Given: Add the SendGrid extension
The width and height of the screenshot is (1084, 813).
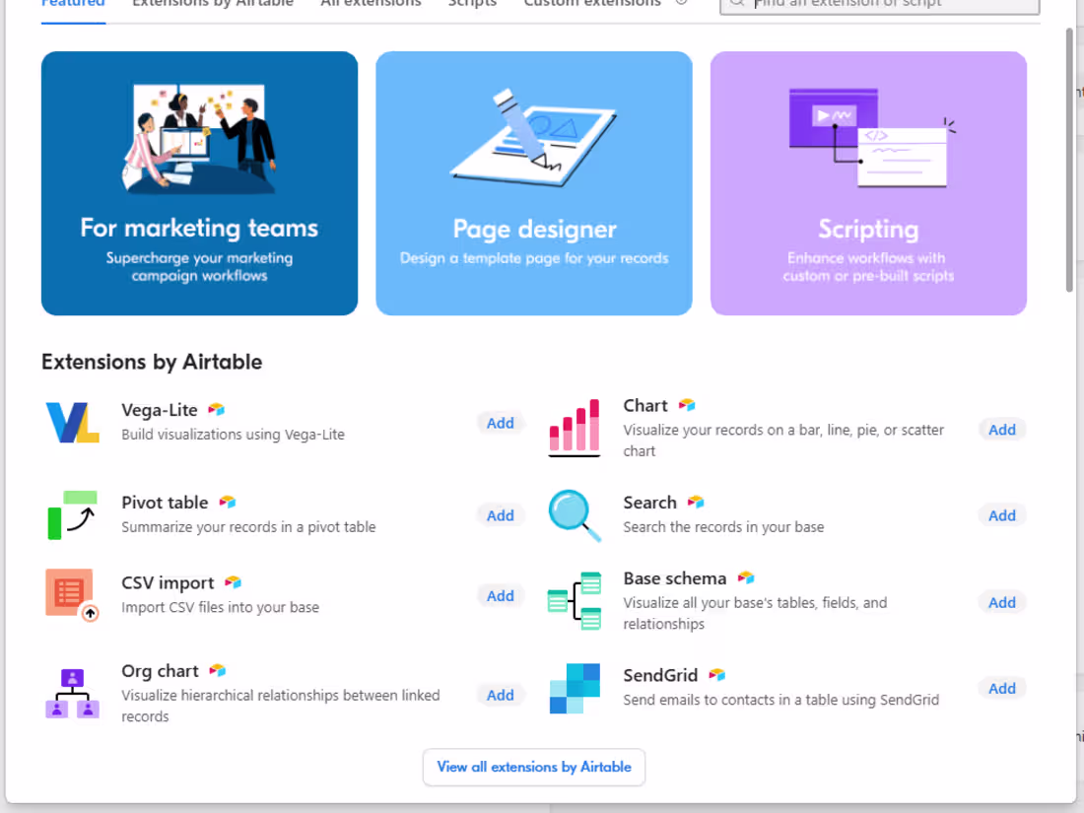Looking at the screenshot, I should [1001, 688].
